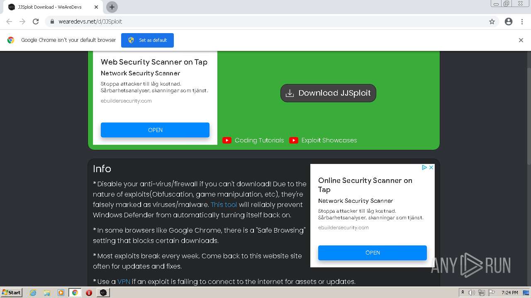Click the browser forward arrow

22,22
